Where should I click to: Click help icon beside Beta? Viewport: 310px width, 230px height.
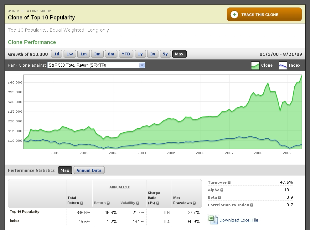(x=219, y=197)
